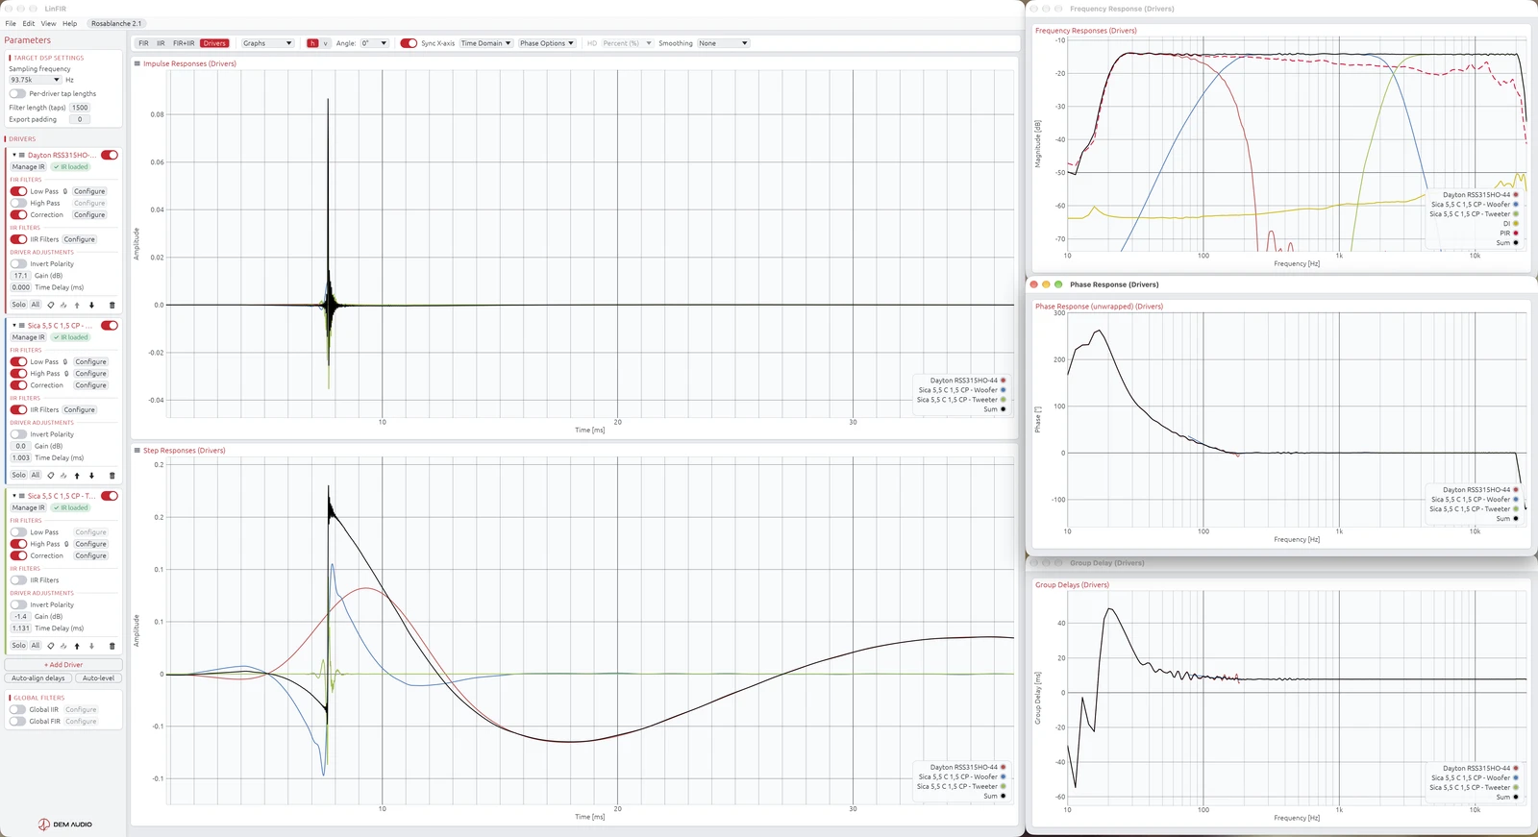Move the Sica Tweeter driver up
Image resolution: width=1538 pixels, height=837 pixels.
(x=77, y=646)
